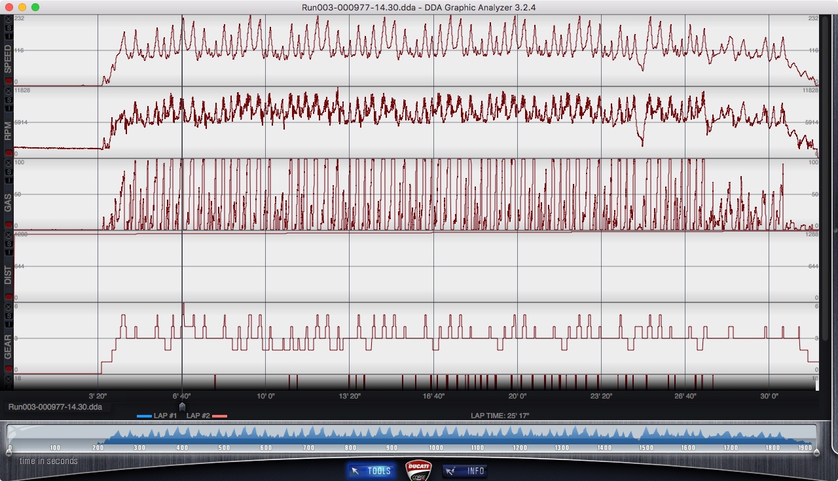
Task: Close the GEAR channel with its X icon
Action: [8, 307]
